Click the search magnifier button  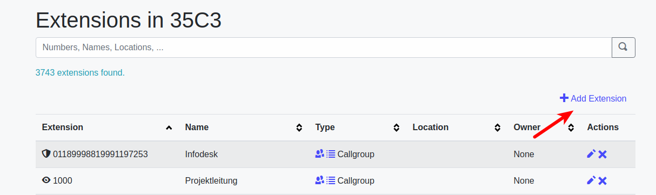(x=623, y=48)
